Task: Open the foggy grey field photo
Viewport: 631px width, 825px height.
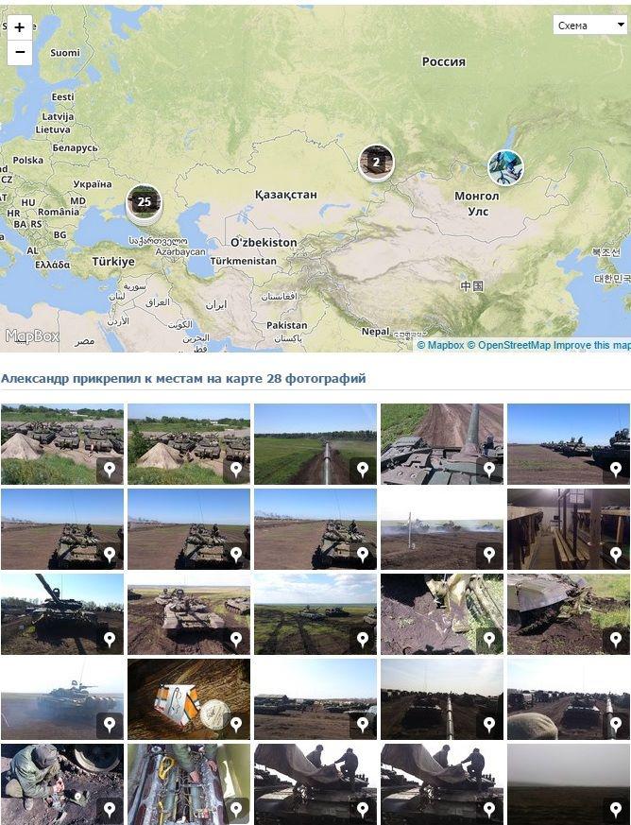Action: tap(569, 784)
